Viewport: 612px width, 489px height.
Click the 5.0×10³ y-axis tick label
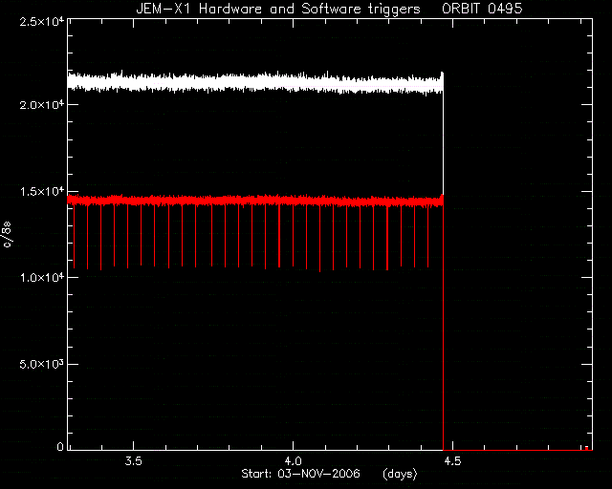point(41,364)
